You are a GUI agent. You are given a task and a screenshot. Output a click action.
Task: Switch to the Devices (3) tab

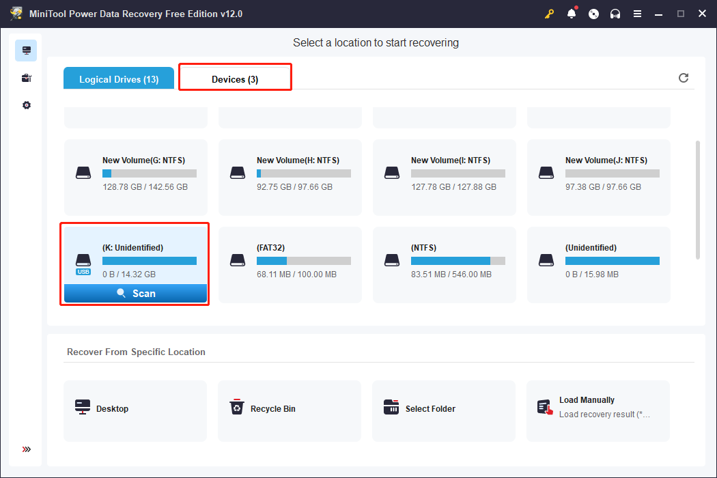(x=235, y=79)
